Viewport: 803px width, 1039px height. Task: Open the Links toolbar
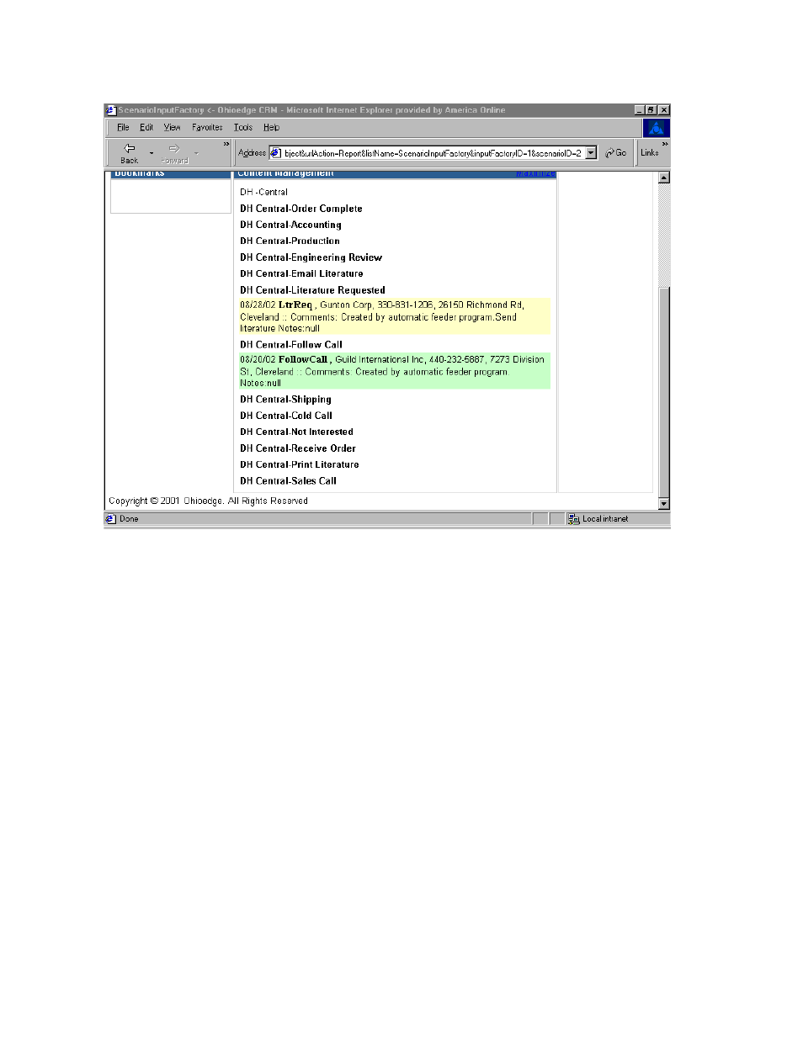(x=649, y=153)
